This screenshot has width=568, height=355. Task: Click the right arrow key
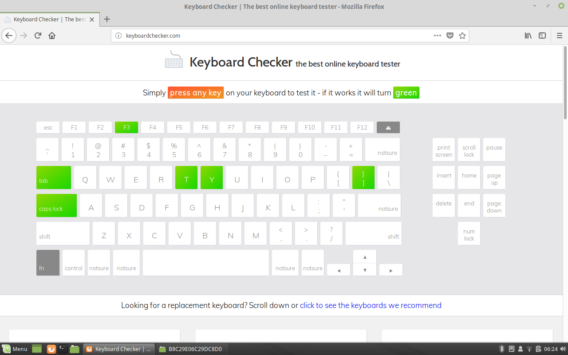[391, 270]
